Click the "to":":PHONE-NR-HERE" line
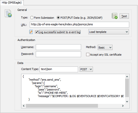Screen dimensions: 138x113 (x=53, y=93)
